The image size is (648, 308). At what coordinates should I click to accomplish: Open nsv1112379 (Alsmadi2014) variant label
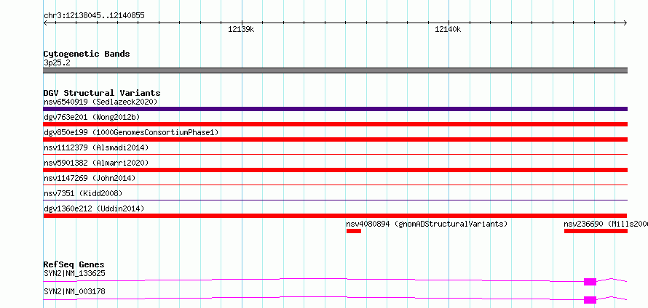[96, 147]
